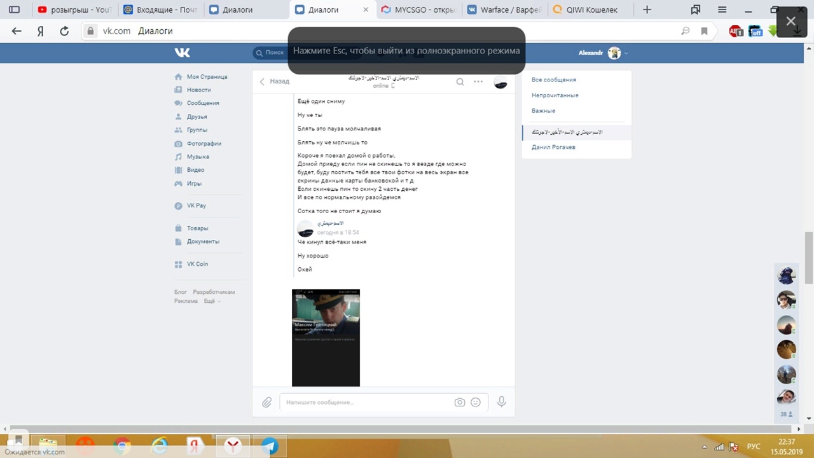Expand the Ещё footer menu
Viewport: 814px width, 458px height.
(212, 301)
